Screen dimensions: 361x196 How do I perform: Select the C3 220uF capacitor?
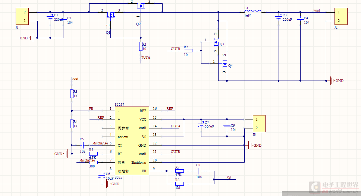[x=278, y=17]
